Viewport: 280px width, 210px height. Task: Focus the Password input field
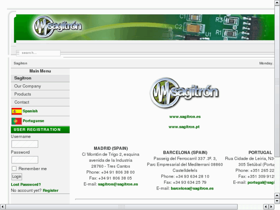[x=25, y=160]
